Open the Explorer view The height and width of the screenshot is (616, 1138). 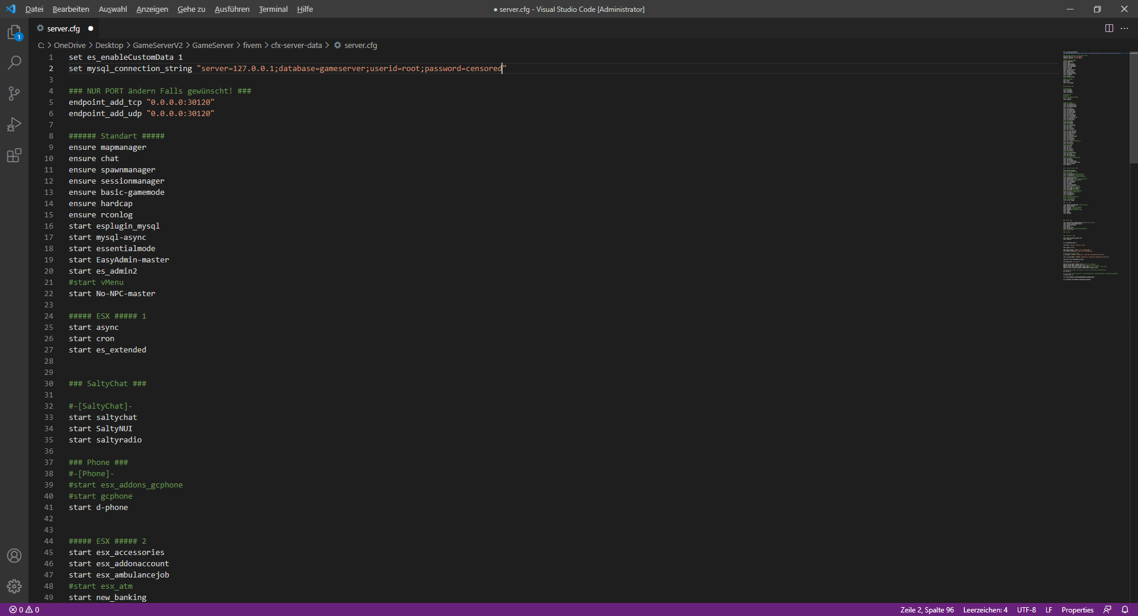[14, 33]
